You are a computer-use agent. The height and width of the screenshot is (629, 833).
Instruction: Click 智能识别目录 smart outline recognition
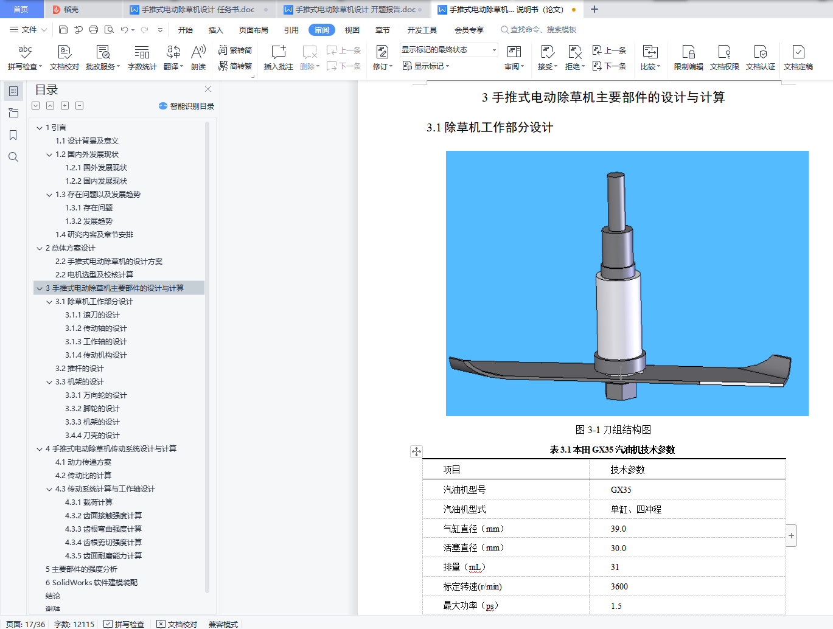(x=187, y=106)
